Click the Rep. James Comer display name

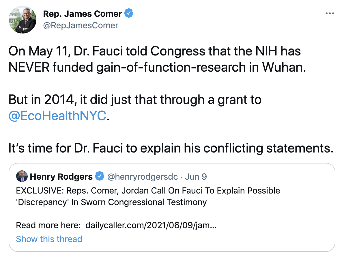coord(83,13)
